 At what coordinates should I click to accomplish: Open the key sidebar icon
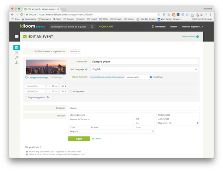point(16,57)
